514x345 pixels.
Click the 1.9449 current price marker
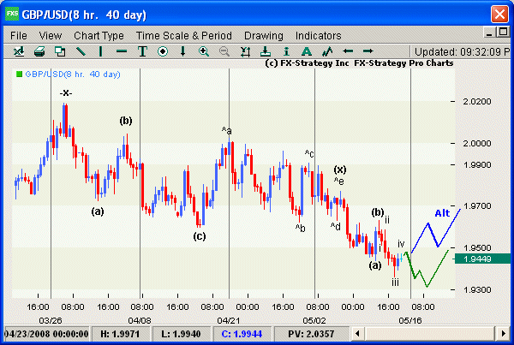(x=481, y=259)
